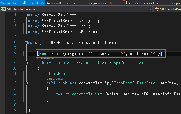Click the EnableCors attribute name
This screenshot has height=114, width=181.
(51, 54)
